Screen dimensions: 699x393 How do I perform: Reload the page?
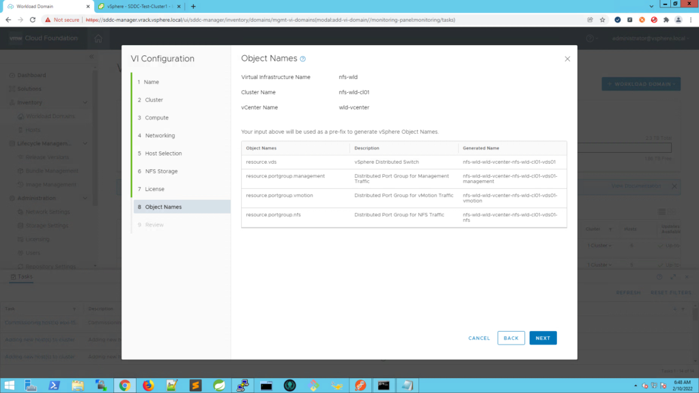pyautogui.click(x=33, y=20)
